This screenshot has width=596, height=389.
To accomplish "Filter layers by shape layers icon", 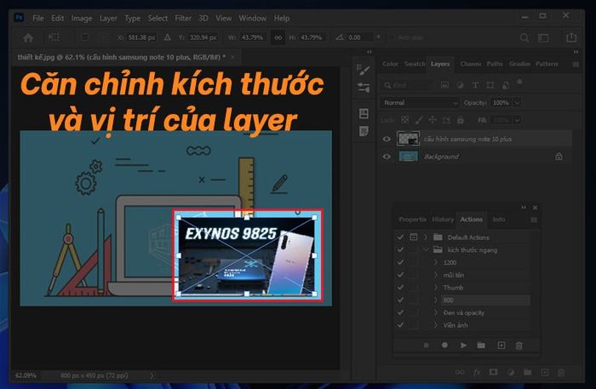I will pos(490,85).
